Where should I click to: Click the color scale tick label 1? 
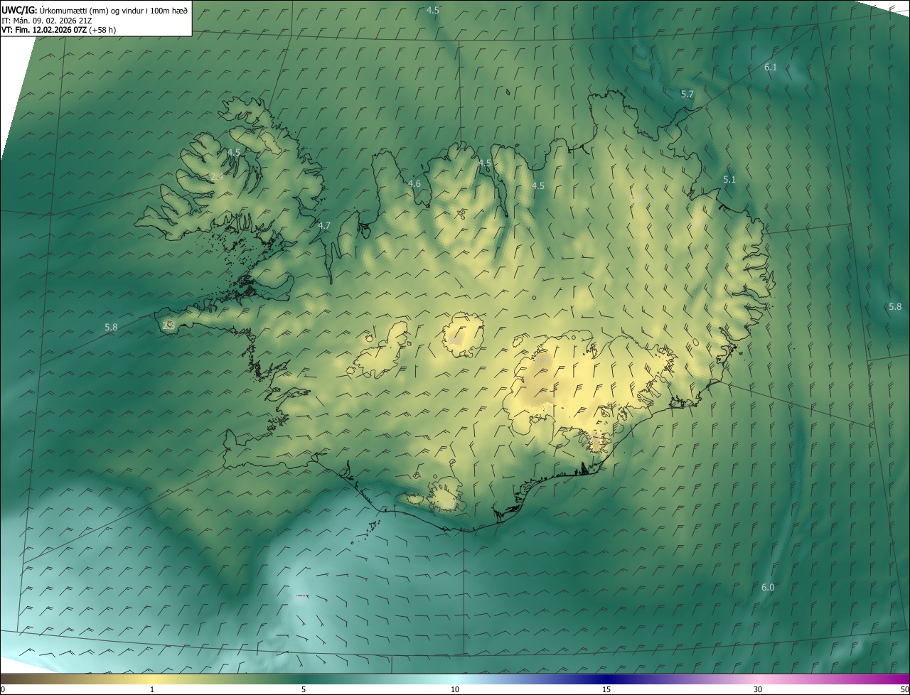(x=152, y=689)
